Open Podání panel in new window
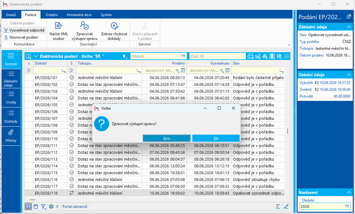Screen dimensions: 355x214 349,17
